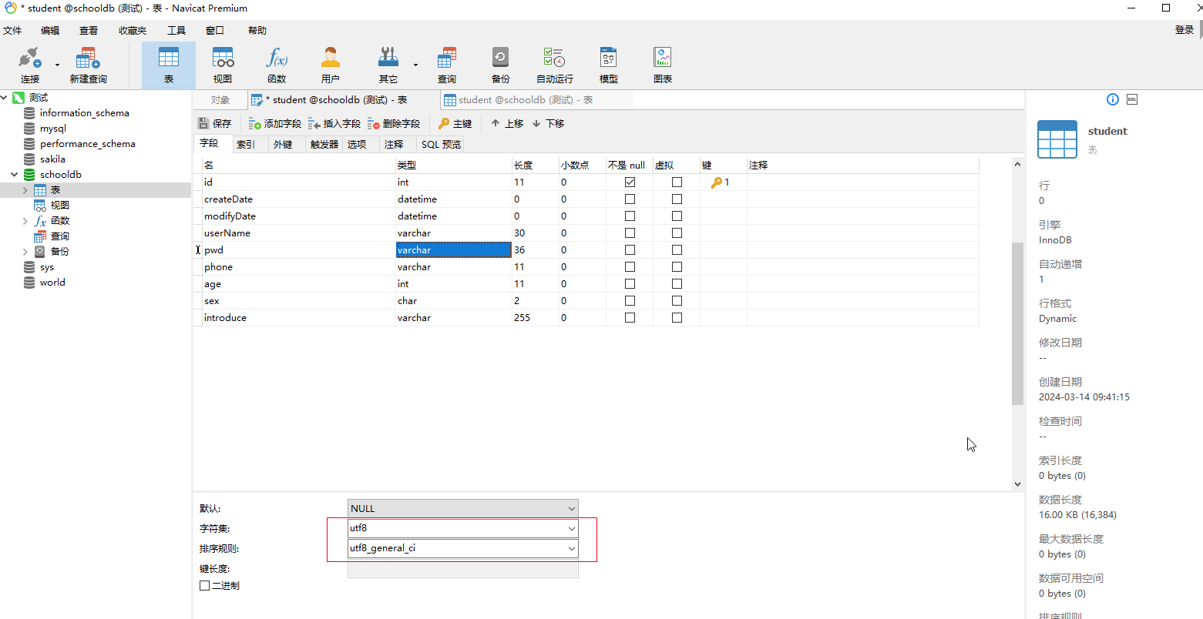Uncheck 不是null for the id field
Screen dimensions: 1203x619
point(630,182)
